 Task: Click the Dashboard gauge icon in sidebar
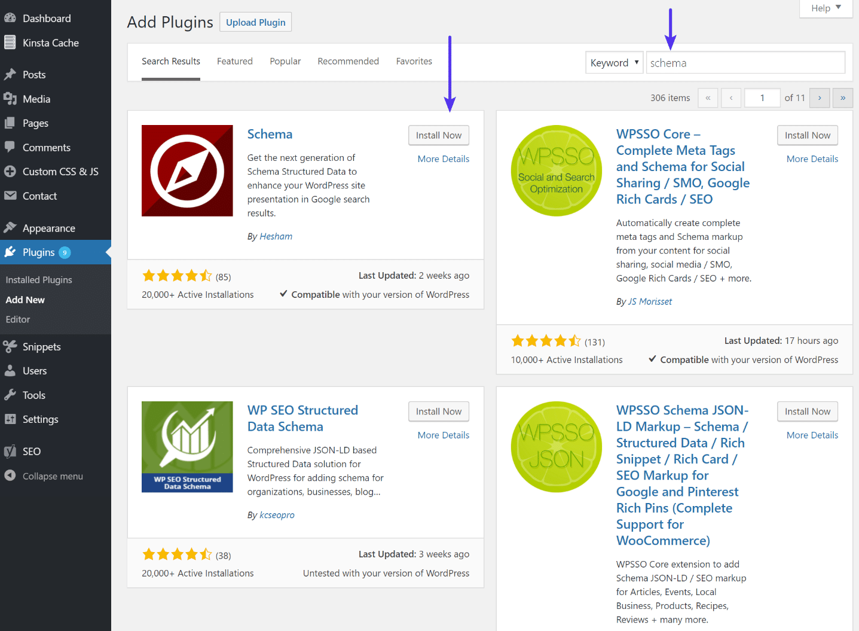(x=10, y=19)
